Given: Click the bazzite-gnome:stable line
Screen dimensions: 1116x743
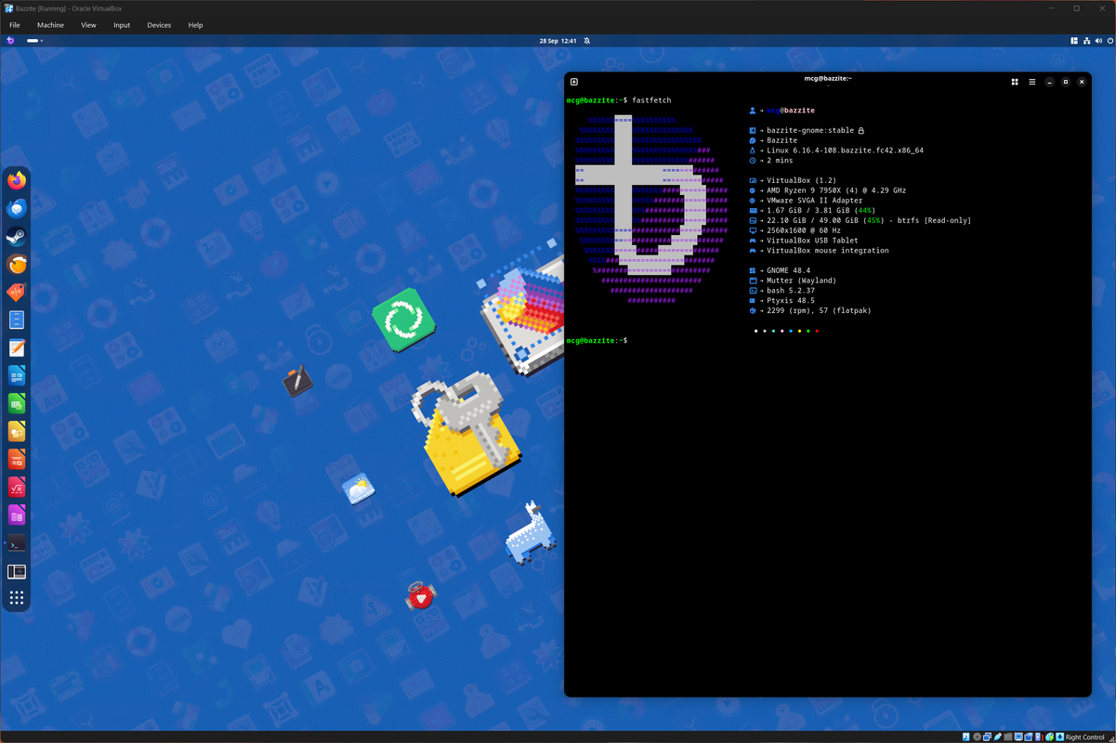Looking at the screenshot, I should 807,131.
